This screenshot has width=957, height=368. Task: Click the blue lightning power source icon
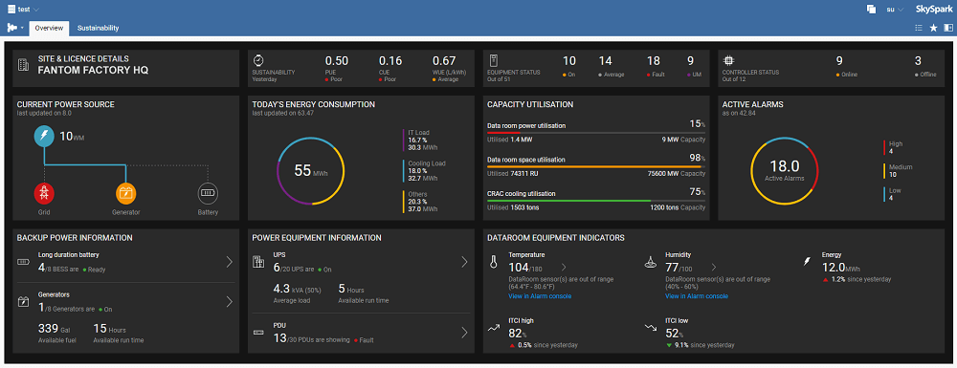click(44, 137)
